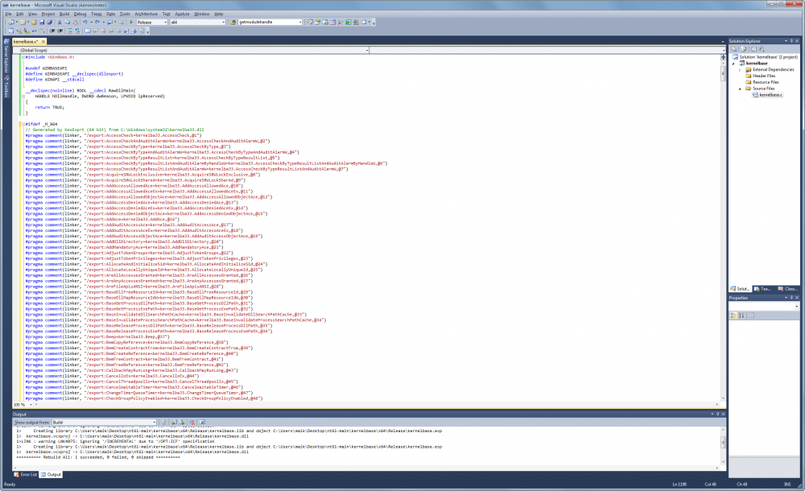Open the Header Files folder

pos(764,76)
